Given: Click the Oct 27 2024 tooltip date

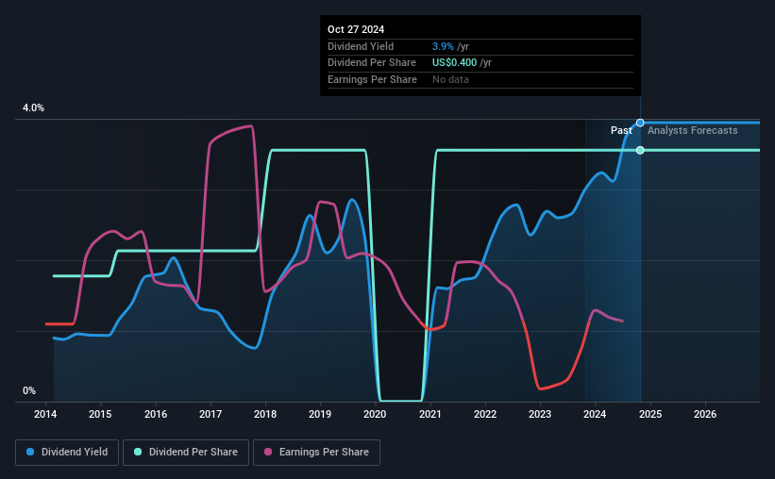Looking at the screenshot, I should click(x=356, y=29).
